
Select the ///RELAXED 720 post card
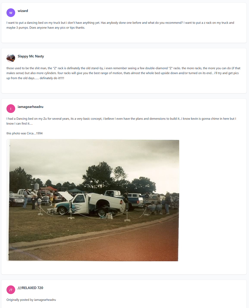[x=124, y=294]
